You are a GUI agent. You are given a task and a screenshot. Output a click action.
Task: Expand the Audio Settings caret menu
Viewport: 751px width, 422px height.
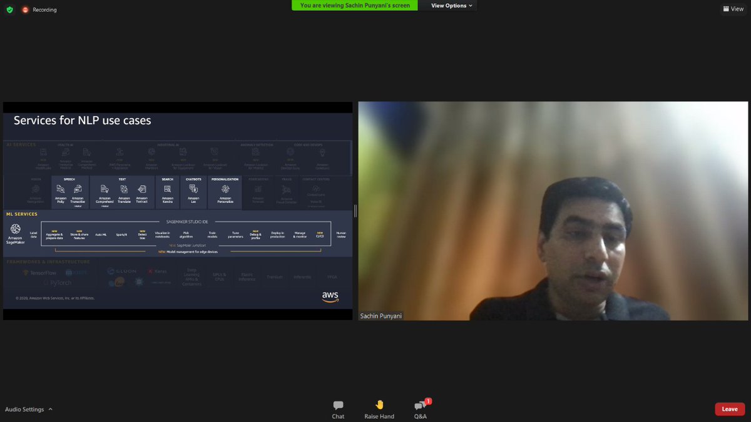click(50, 409)
